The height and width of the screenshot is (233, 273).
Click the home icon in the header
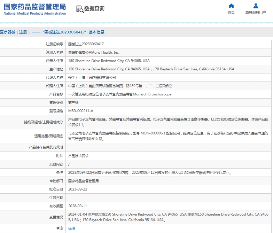[x=231, y=6]
